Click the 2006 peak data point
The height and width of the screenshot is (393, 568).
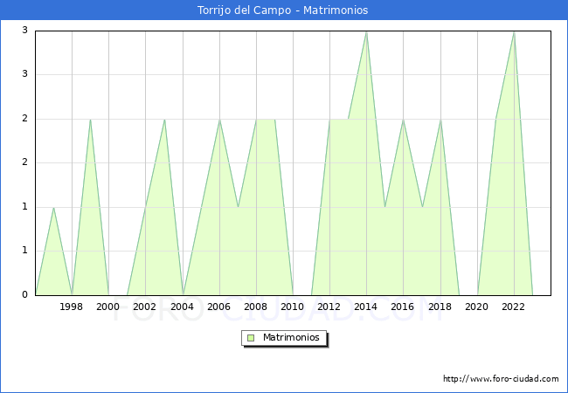[219, 120]
